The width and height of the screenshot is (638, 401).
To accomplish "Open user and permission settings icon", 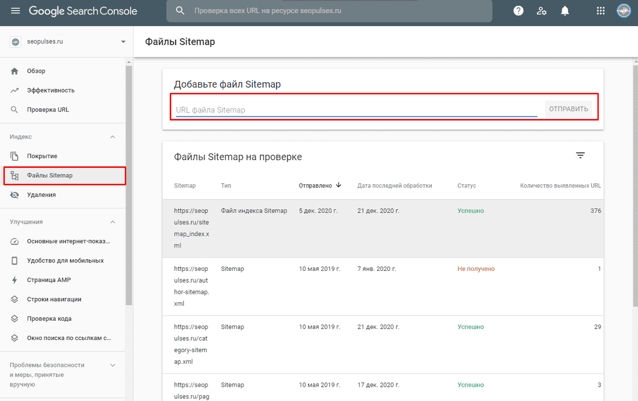I will pyautogui.click(x=541, y=11).
